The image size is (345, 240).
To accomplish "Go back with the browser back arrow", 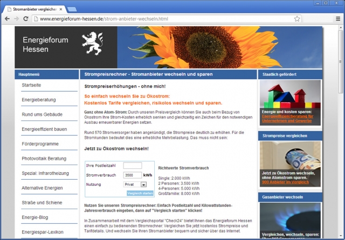I will 7,19.
